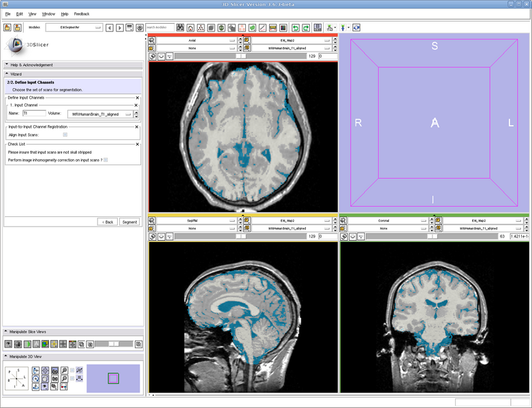The width and height of the screenshot is (532, 408).
Task: Open the Feedback menu
Action: 82,14
